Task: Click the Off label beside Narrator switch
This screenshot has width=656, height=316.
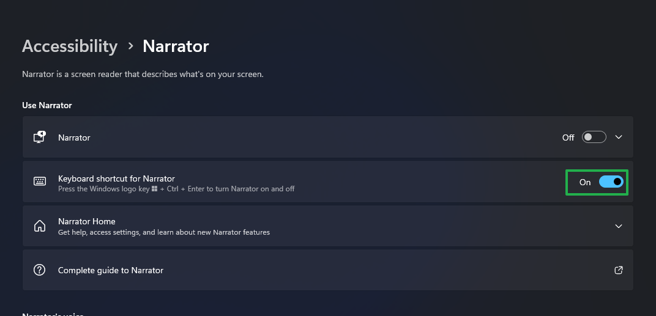Action: [568, 138]
